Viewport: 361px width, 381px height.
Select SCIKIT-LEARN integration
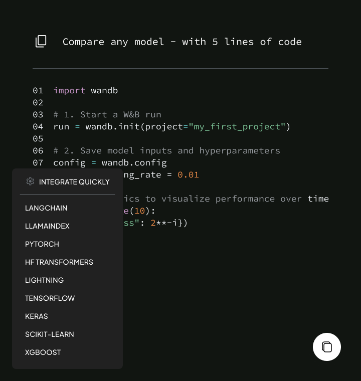click(49, 334)
